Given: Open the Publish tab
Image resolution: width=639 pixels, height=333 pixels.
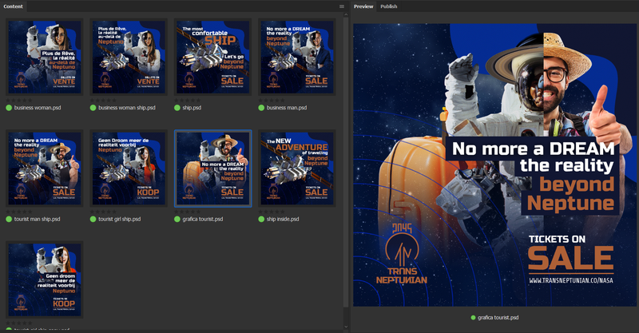Looking at the screenshot, I should pyautogui.click(x=389, y=6).
